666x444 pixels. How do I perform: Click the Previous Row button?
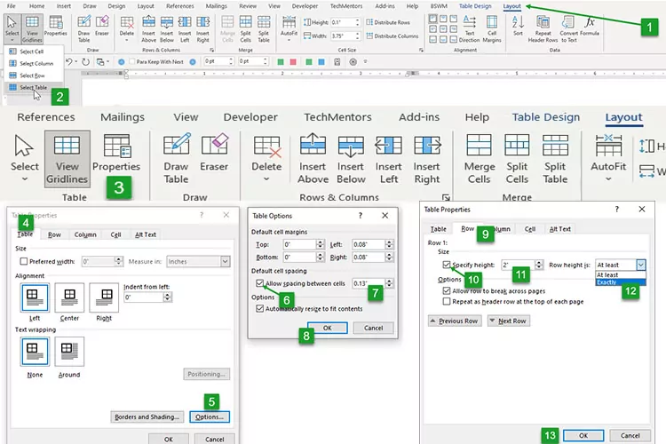(455, 321)
